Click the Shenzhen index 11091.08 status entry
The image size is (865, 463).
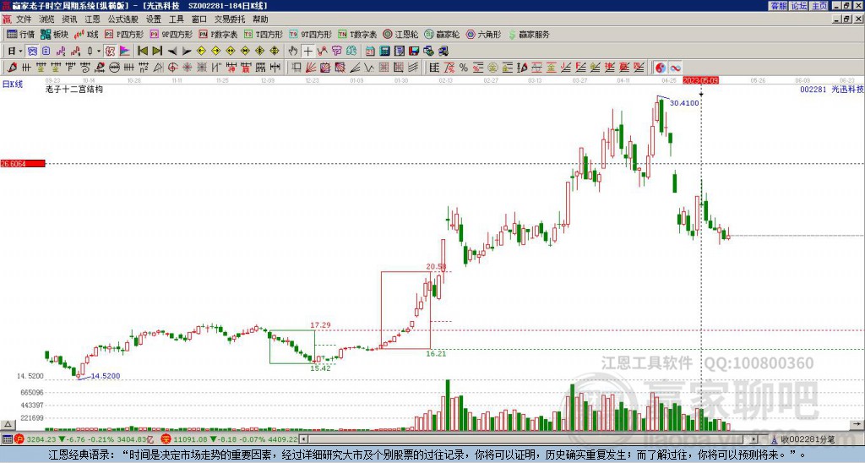point(231,440)
